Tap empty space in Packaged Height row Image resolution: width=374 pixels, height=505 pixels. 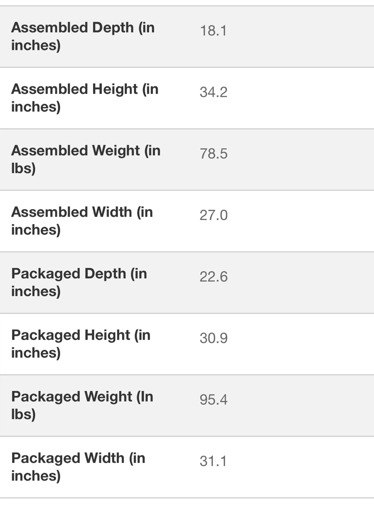click(x=301, y=344)
